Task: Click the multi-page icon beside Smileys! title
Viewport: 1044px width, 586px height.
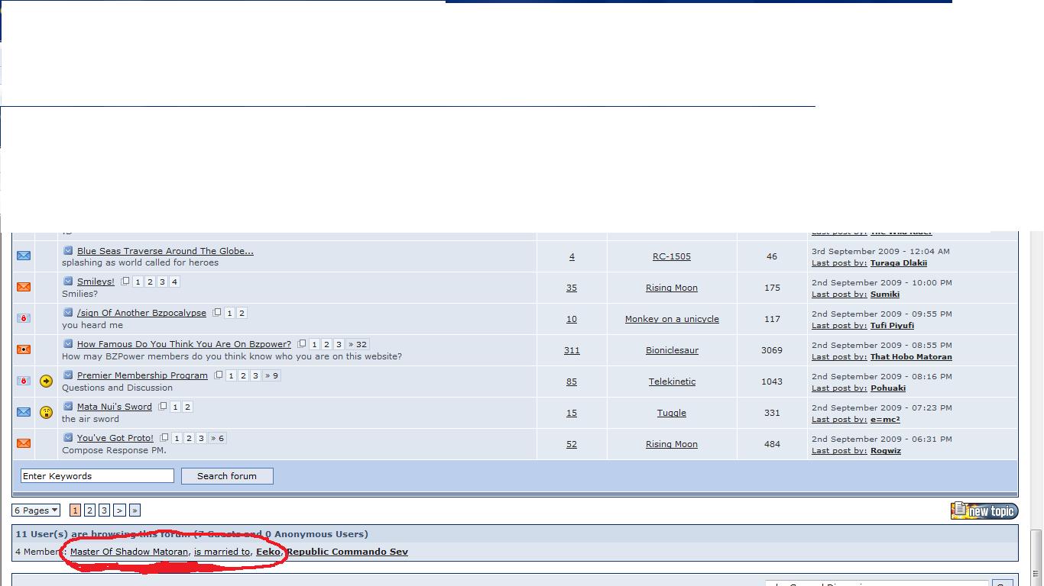Action: (125, 282)
